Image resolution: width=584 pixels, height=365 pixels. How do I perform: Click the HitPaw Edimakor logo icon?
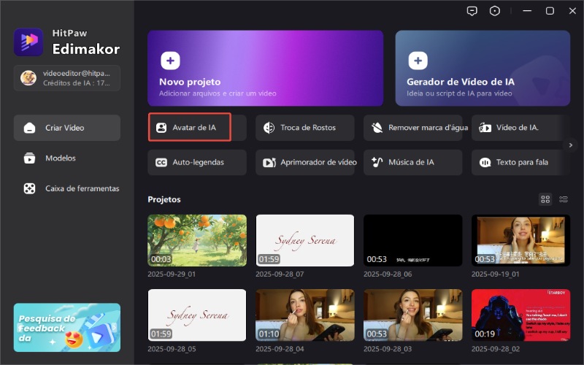point(28,42)
